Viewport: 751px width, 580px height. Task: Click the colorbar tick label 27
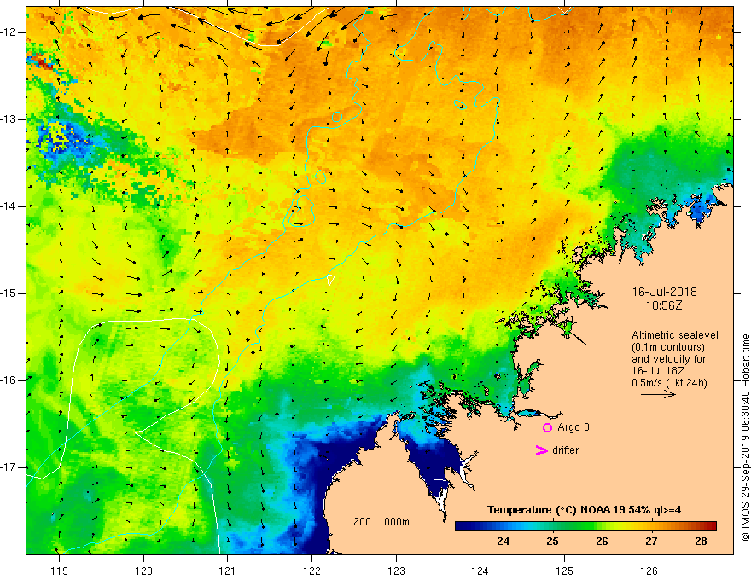coord(651,542)
